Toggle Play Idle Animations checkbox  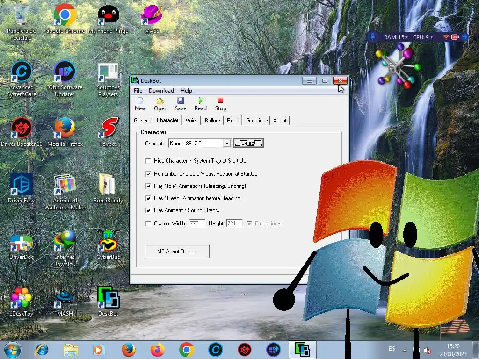[x=148, y=186]
